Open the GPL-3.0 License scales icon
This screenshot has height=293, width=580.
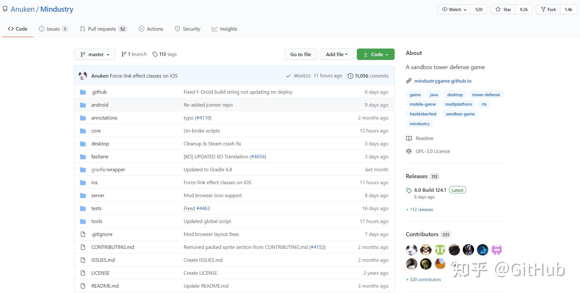409,151
